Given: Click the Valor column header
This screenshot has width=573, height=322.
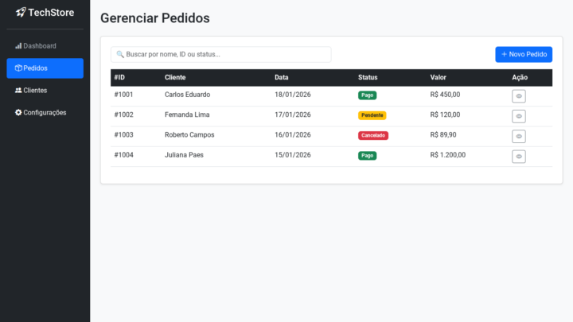Looking at the screenshot, I should [x=438, y=78].
